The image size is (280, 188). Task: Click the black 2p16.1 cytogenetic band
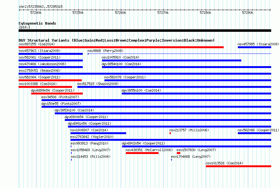pos(145,31)
